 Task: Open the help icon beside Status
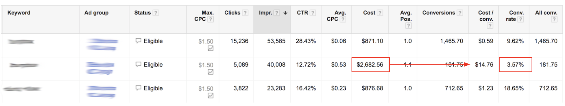[156, 13]
